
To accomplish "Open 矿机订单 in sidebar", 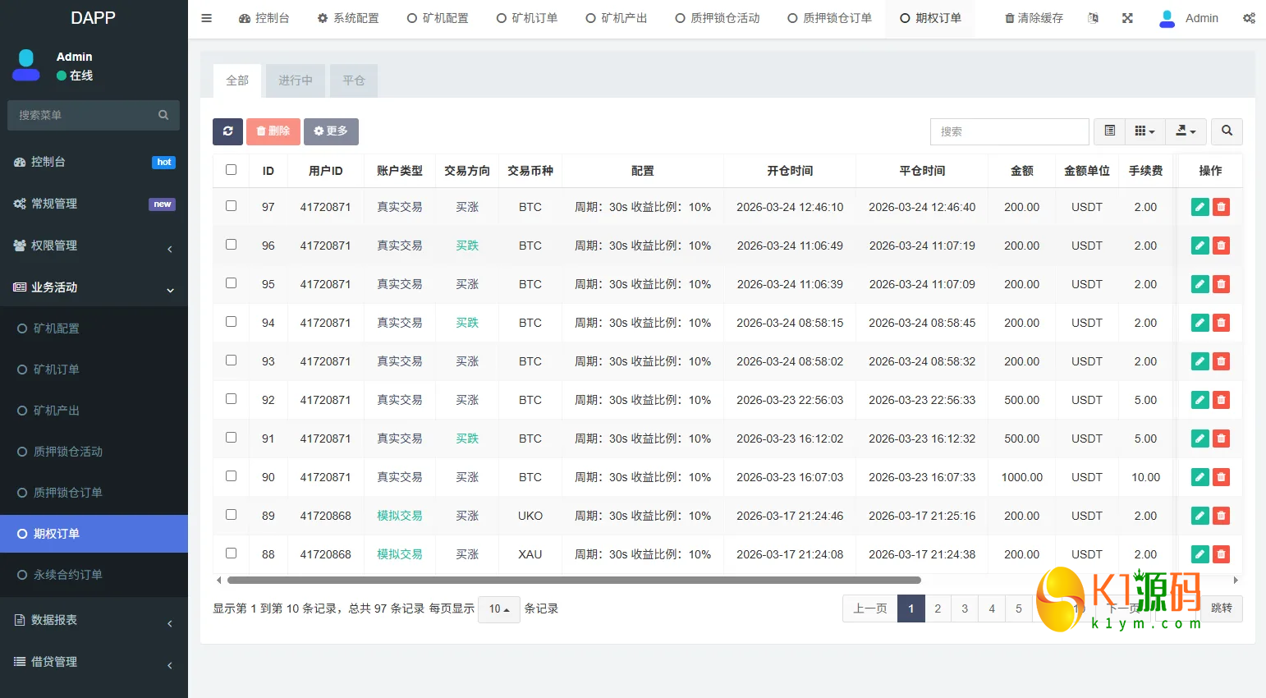I will (x=94, y=370).
